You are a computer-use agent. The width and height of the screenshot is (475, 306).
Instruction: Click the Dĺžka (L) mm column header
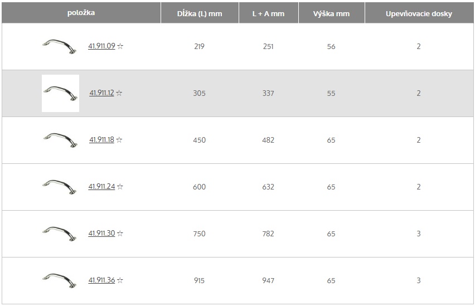pyautogui.click(x=200, y=13)
